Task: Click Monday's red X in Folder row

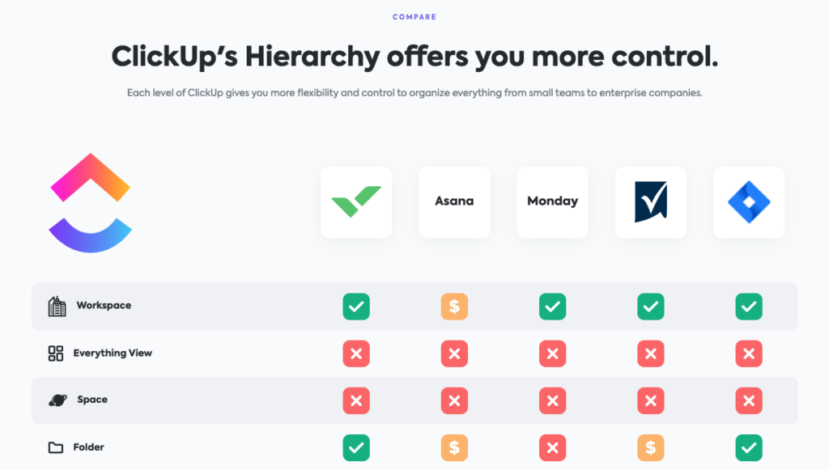Action: (552, 448)
